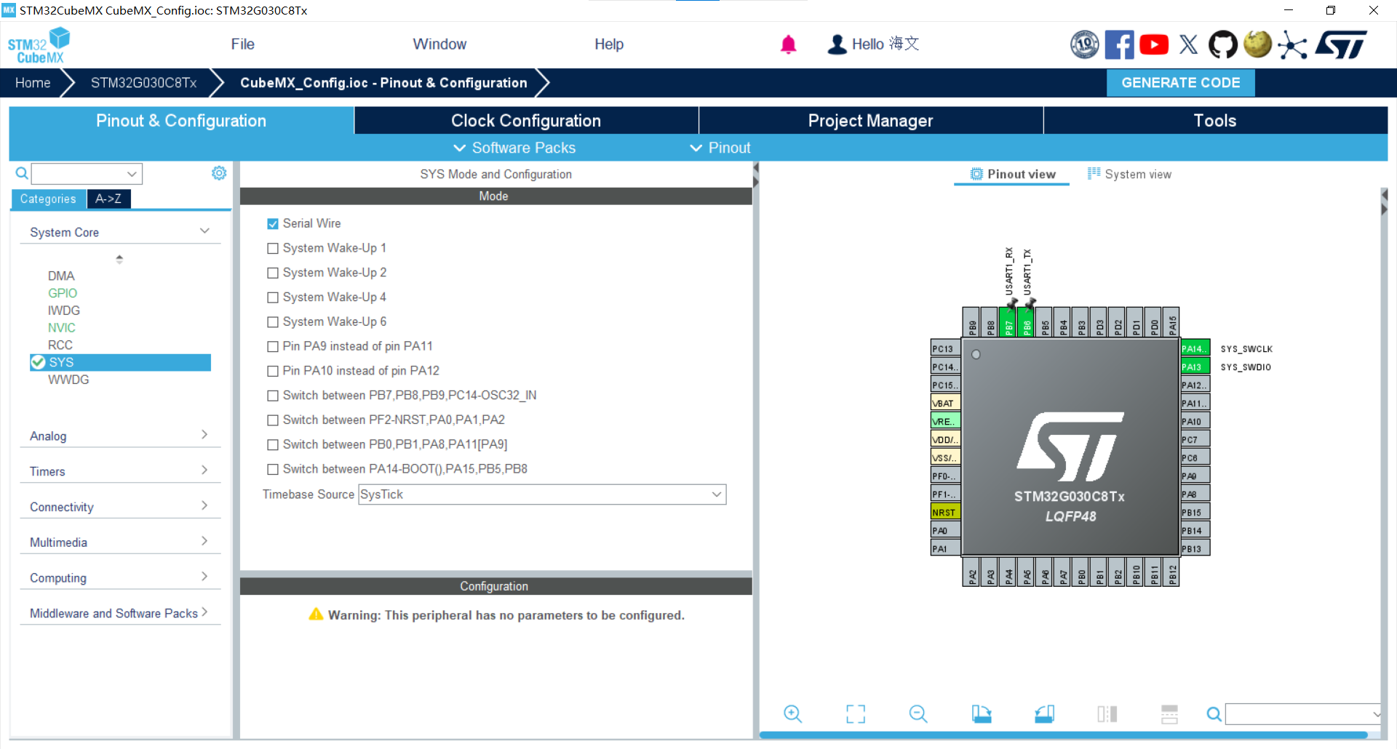1397x749 pixels.
Task: Expand the Timers category
Action: pos(116,471)
